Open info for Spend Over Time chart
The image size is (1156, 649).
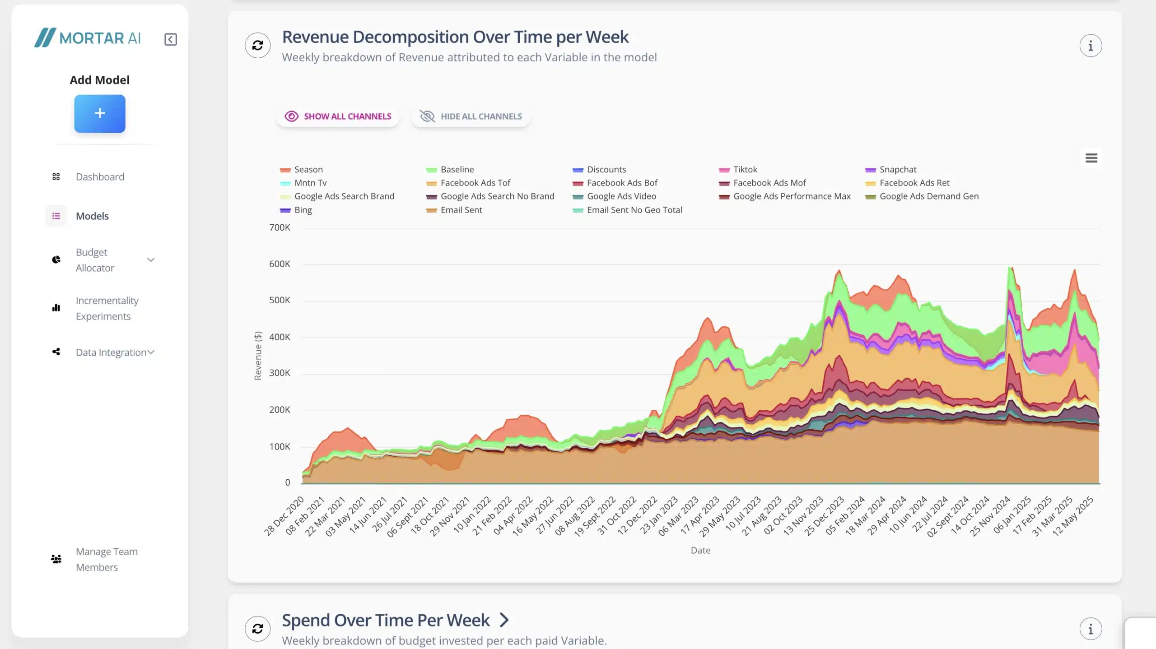tap(1091, 629)
